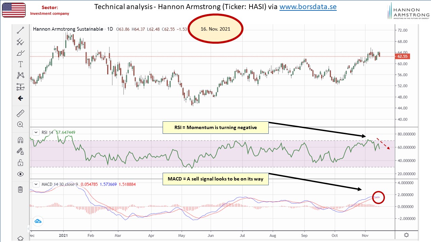Toggle lock all drawing tools
Viewport: 431px width, 242px height.
(x=20, y=163)
